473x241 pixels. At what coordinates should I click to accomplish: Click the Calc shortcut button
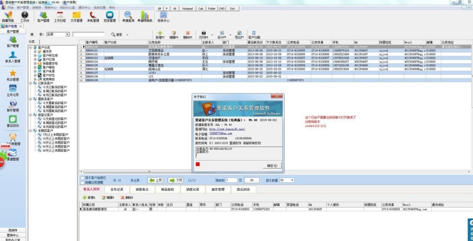pos(201,9)
